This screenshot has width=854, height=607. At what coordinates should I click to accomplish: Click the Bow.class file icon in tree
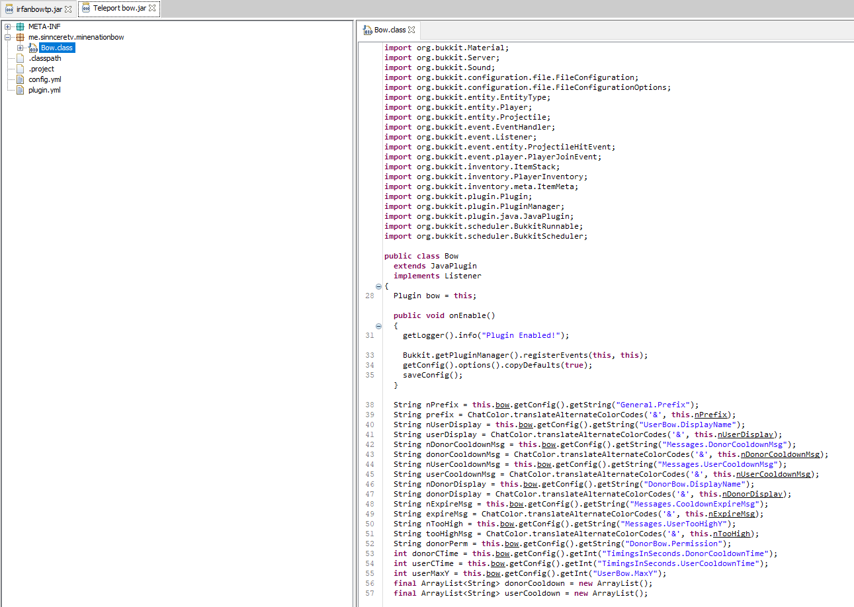(33, 48)
